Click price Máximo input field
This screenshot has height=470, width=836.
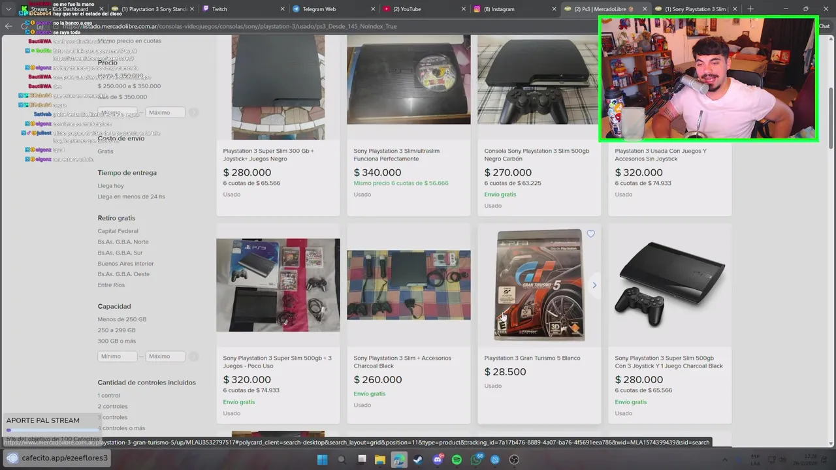pos(165,112)
